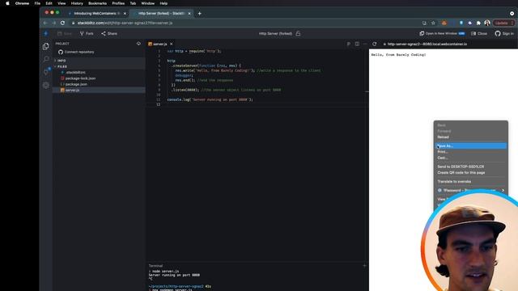
Task: Click the debugger statement in the code
Action: 184,75
